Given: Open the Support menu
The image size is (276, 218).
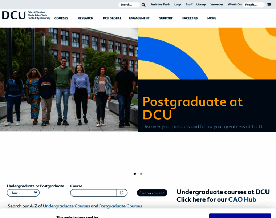Looking at the screenshot, I should point(166,18).
